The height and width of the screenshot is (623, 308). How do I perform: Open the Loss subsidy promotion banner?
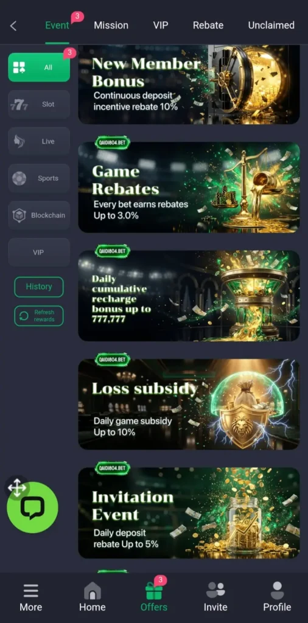pyautogui.click(x=189, y=405)
